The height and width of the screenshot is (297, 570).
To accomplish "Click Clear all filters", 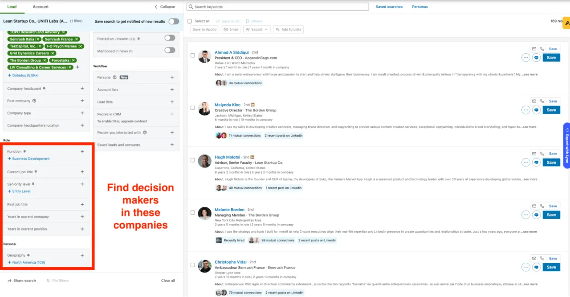I will click(168, 281).
